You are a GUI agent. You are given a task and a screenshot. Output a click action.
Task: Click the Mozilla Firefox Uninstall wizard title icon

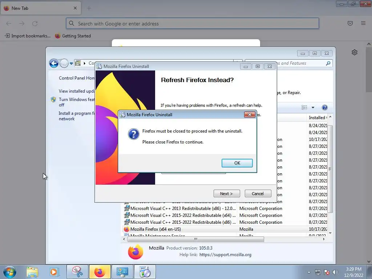click(x=99, y=66)
